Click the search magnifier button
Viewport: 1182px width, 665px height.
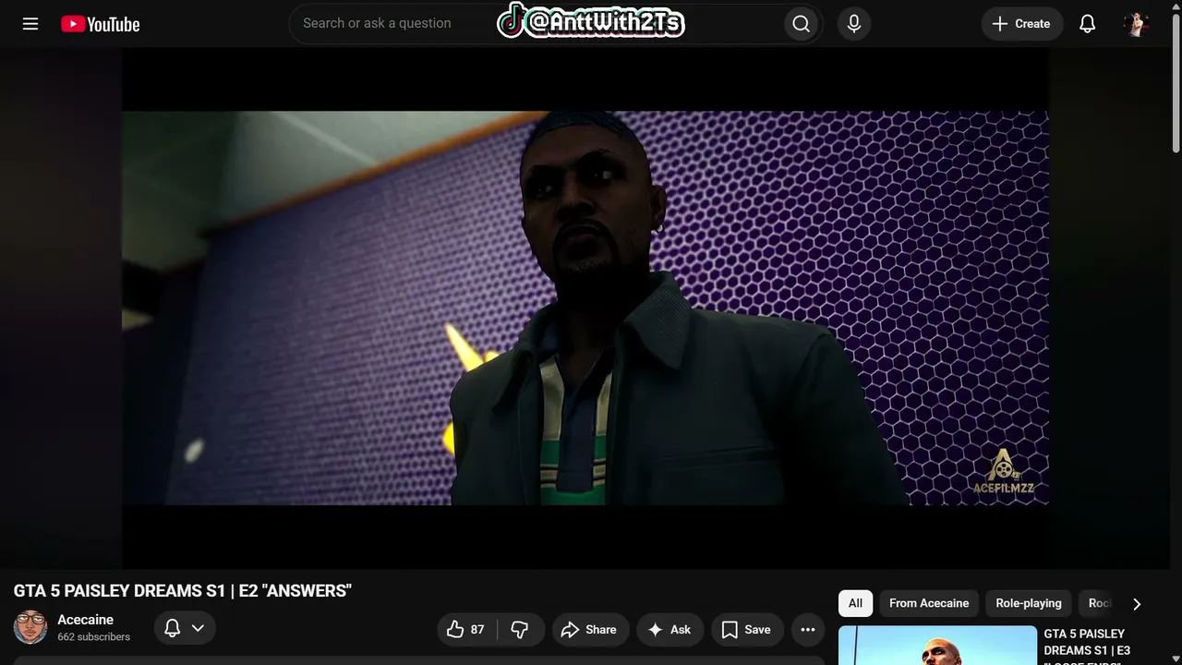click(x=801, y=24)
